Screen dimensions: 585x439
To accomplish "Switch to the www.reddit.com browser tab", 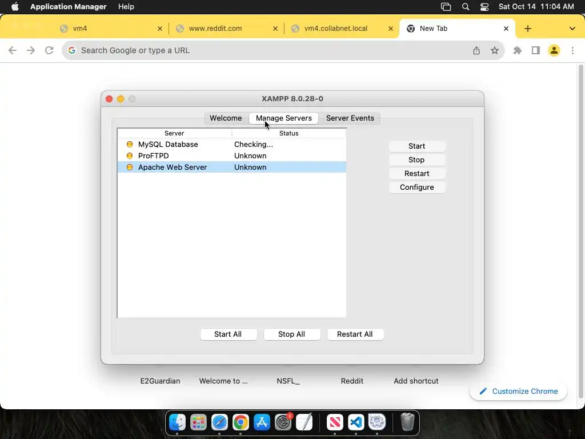I will [226, 29].
